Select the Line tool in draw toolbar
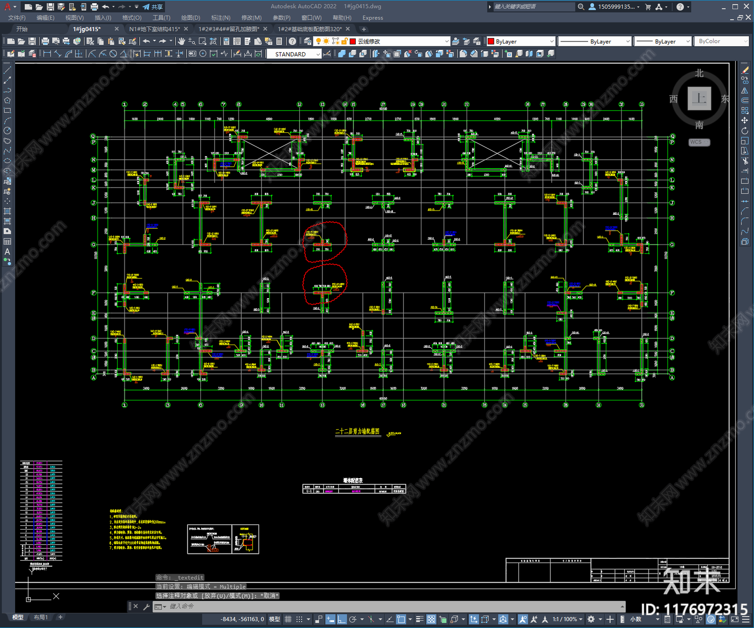Viewport: 754px width, 628px height. pos(7,70)
